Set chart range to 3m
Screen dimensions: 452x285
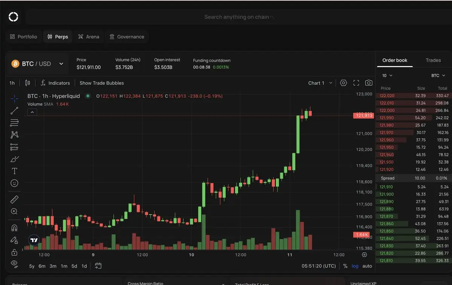coord(53,266)
